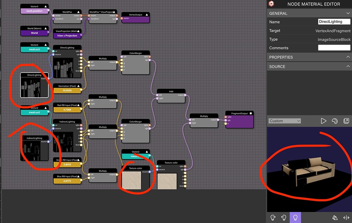Click output port of mesh.position block

48,10
